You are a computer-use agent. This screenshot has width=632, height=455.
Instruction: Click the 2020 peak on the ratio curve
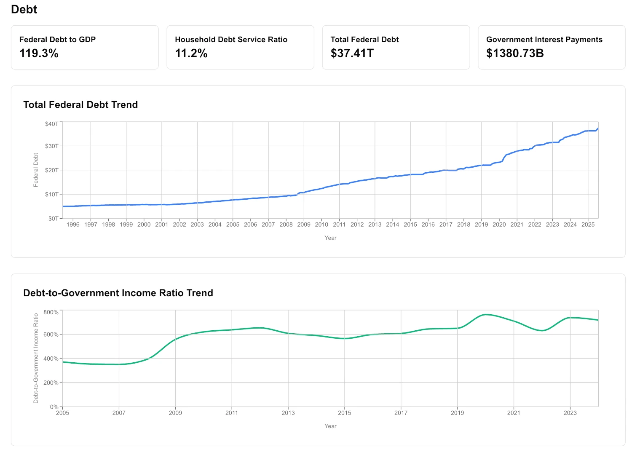pyautogui.click(x=485, y=314)
